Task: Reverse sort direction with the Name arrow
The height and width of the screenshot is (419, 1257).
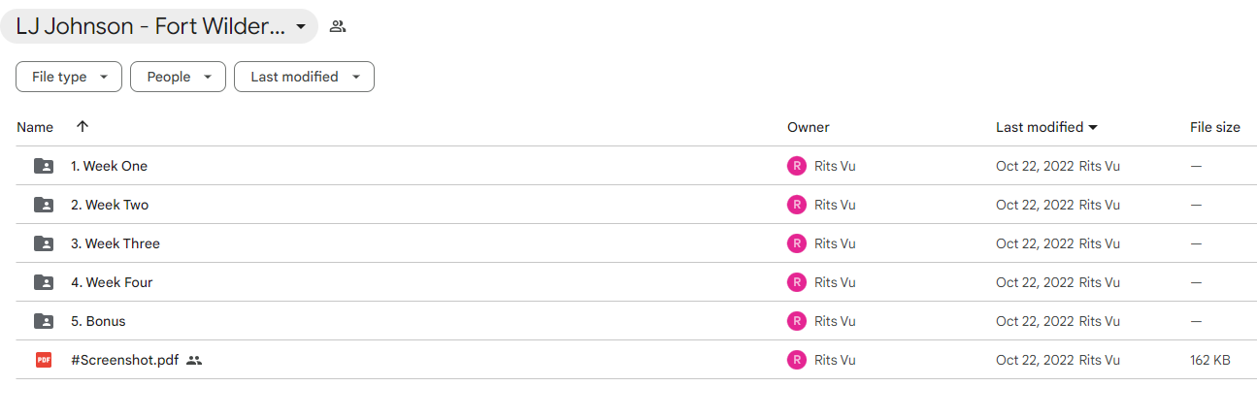Action: [83, 127]
